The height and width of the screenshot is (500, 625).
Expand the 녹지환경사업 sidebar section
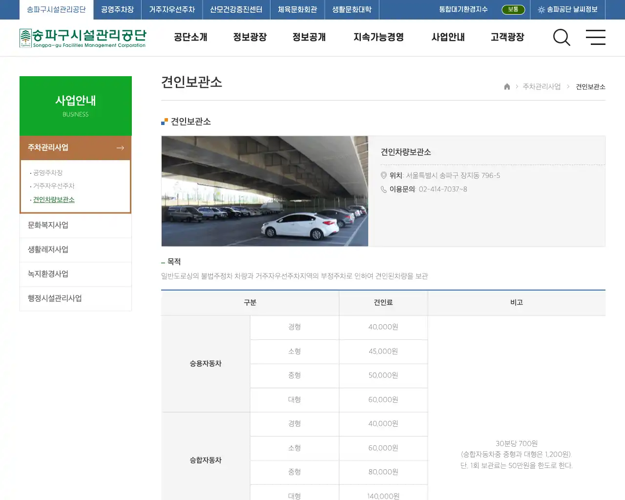49,274
